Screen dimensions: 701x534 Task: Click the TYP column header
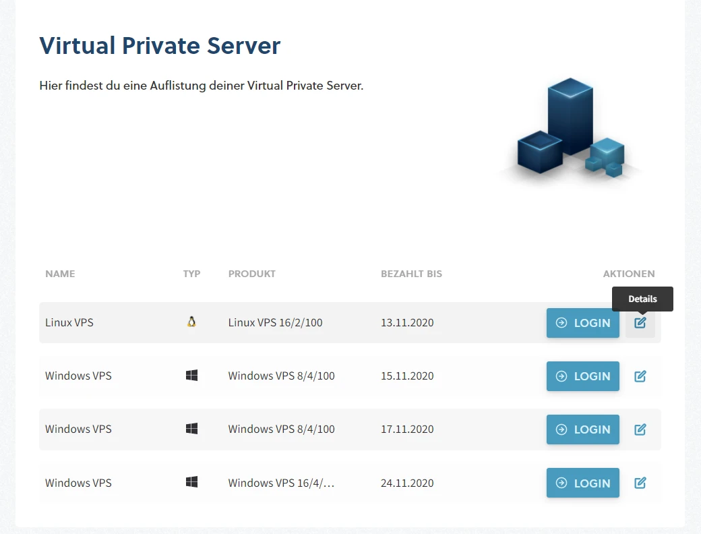pyautogui.click(x=191, y=274)
